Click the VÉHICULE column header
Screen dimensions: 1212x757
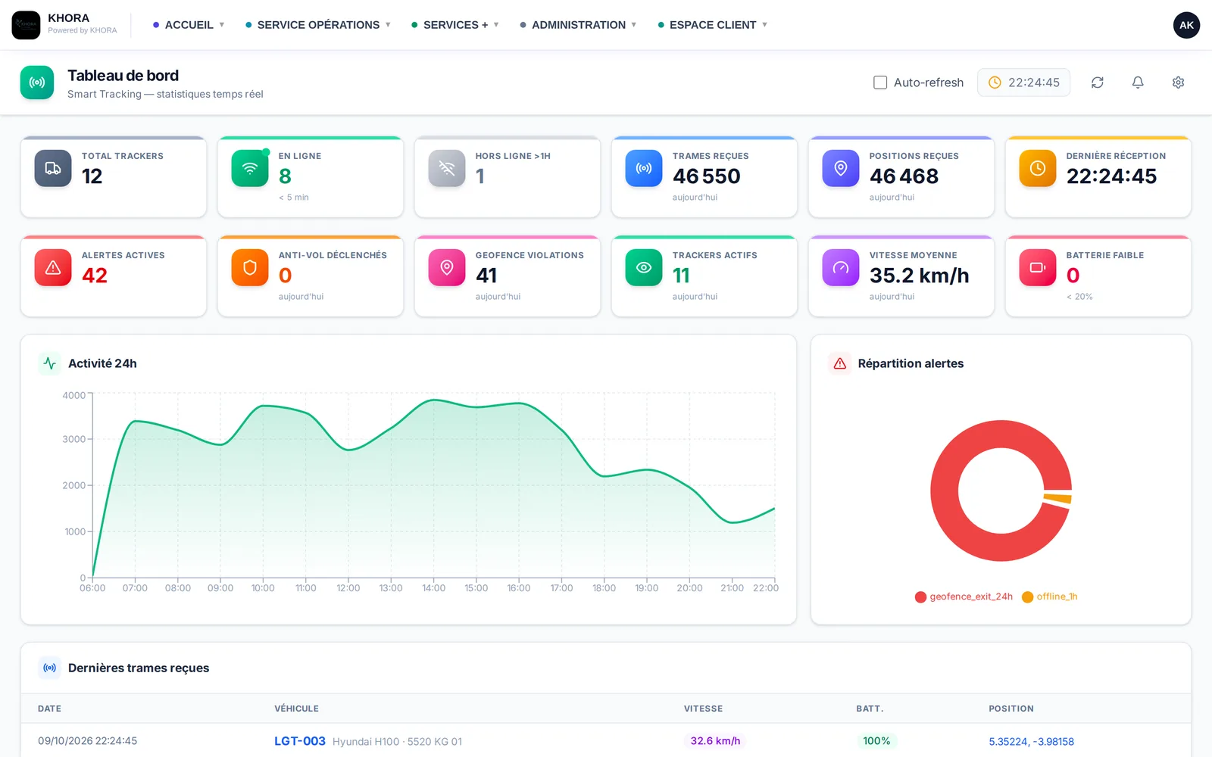point(296,709)
